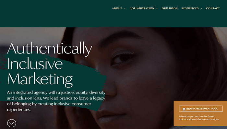Click the circled down-arrow scroll icon
The image size is (227, 129).
pos(12,123)
